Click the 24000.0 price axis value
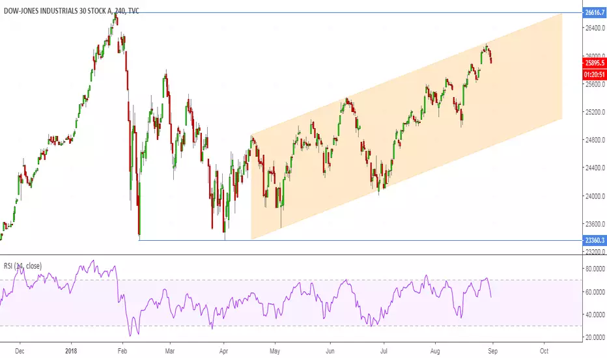Screen dimensions: 607x358 click(x=595, y=196)
